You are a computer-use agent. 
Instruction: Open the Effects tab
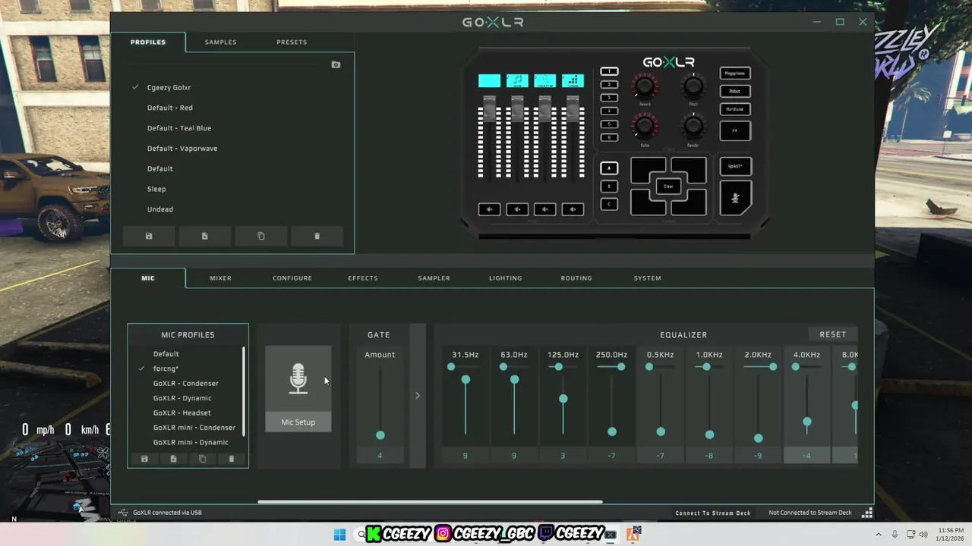[363, 278]
